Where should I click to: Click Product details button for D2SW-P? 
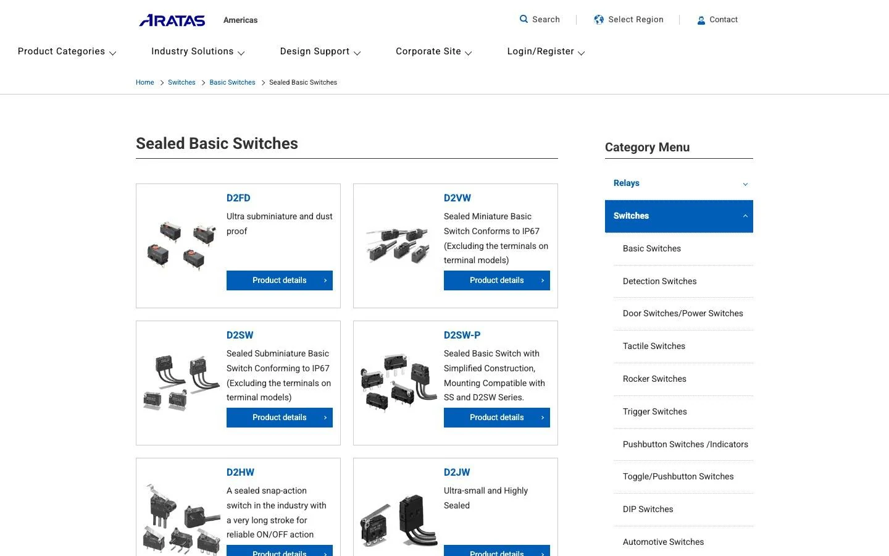(x=497, y=418)
